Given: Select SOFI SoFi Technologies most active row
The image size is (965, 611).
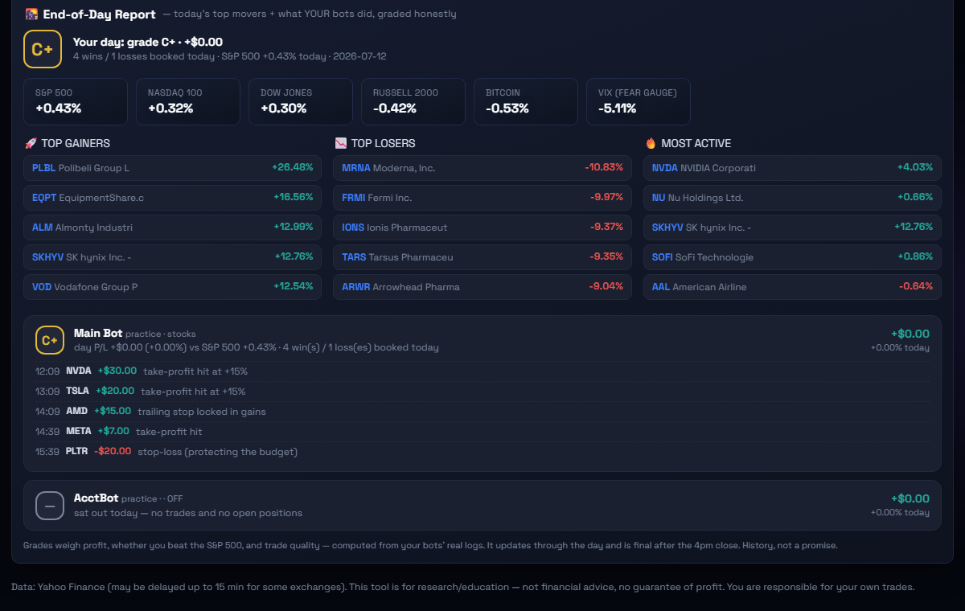Looking at the screenshot, I should (x=792, y=257).
